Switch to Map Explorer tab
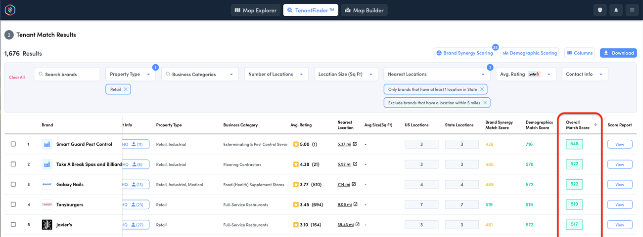The height and width of the screenshot is (237, 643). 255,10
